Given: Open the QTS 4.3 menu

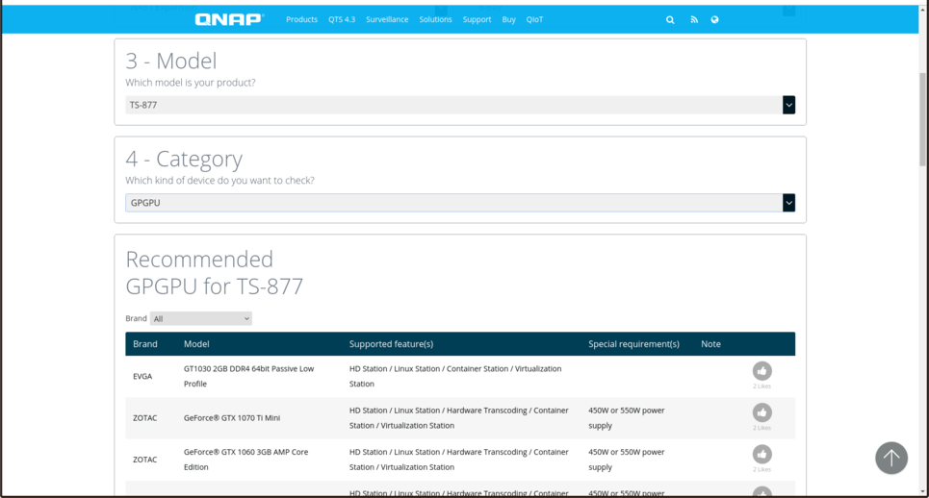Looking at the screenshot, I should coord(342,19).
